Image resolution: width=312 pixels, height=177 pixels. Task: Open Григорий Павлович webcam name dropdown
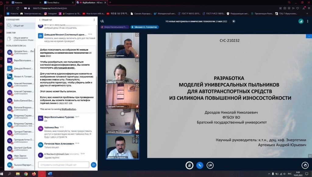118,107
